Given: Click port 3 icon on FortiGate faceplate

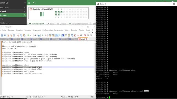Looking at the screenshot, I should point(59,12).
